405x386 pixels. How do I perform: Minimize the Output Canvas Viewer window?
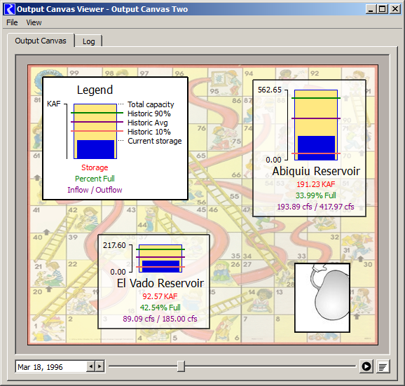point(371,9)
